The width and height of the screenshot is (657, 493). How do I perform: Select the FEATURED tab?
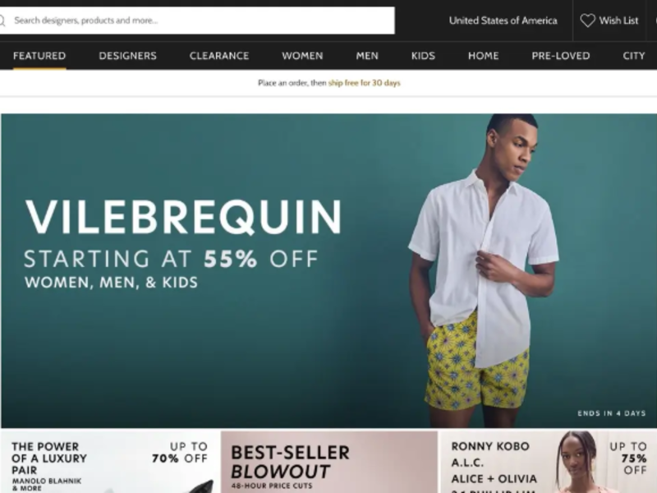click(x=39, y=56)
